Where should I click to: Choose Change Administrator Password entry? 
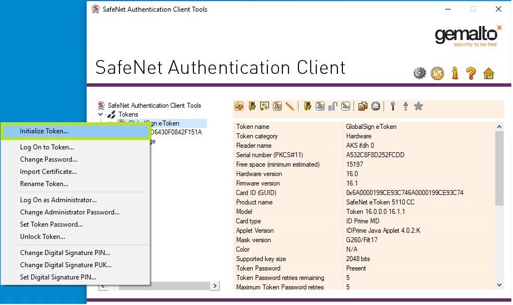76,212
